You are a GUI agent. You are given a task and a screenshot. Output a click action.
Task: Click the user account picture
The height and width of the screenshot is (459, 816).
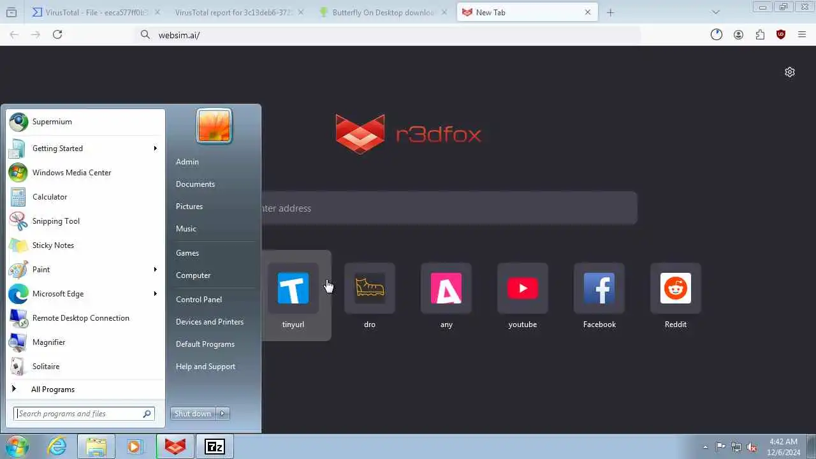pyautogui.click(x=214, y=126)
